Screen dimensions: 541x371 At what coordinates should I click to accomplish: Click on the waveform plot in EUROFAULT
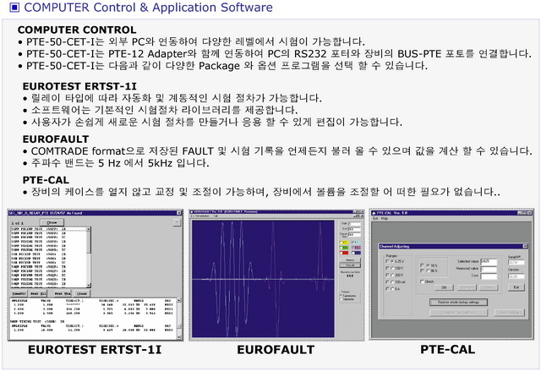click(263, 279)
